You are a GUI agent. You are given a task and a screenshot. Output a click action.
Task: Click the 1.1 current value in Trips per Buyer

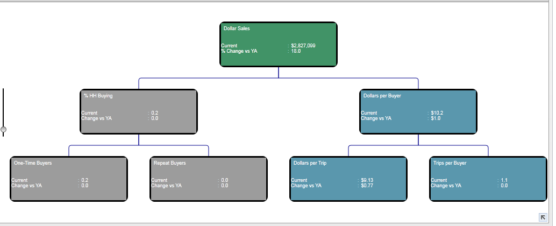click(x=504, y=180)
